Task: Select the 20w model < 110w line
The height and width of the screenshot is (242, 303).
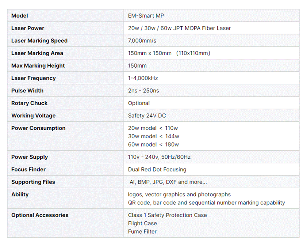Action: [153, 128]
